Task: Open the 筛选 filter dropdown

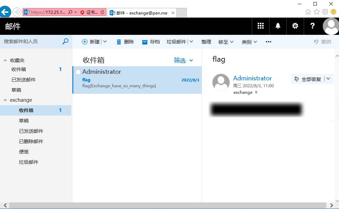Action: click(x=183, y=60)
